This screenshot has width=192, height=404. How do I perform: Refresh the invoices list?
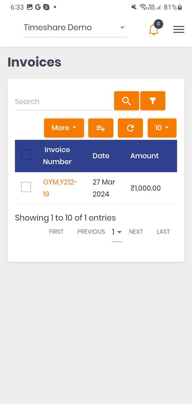pos(130,128)
